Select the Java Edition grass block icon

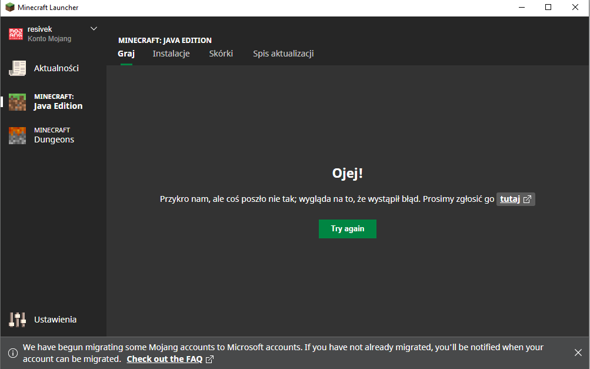click(18, 102)
